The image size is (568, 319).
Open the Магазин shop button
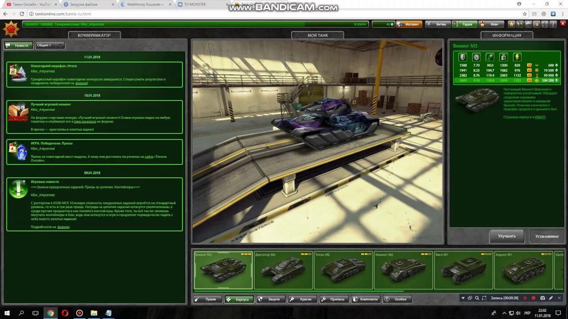pos(408,24)
